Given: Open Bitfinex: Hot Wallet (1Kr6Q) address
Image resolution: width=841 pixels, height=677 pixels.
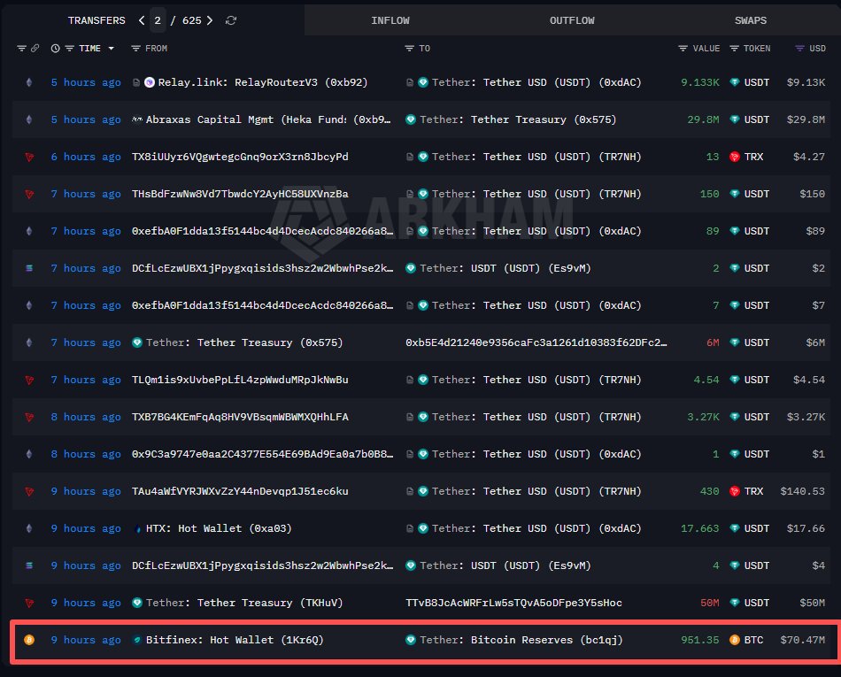Looking at the screenshot, I should tap(234, 640).
